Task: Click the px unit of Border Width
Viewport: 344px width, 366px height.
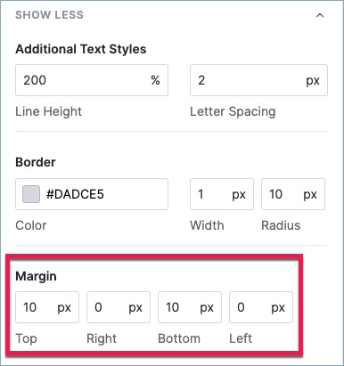Action: [239, 195]
